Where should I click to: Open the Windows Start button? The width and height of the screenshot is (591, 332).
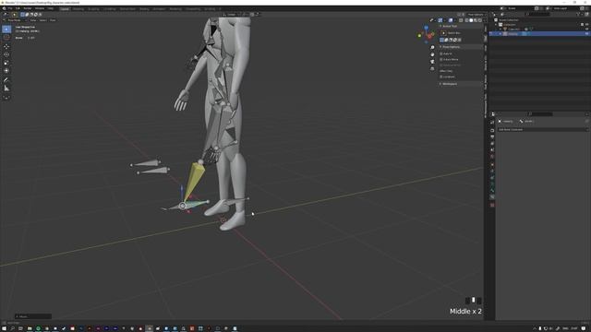point(4,328)
